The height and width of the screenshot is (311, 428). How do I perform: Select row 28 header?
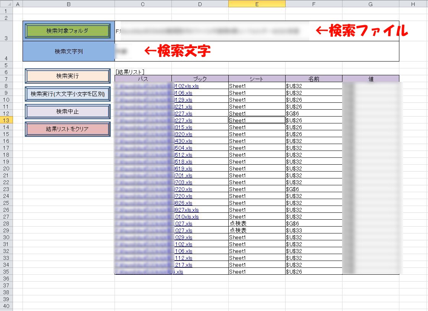pos(6,224)
